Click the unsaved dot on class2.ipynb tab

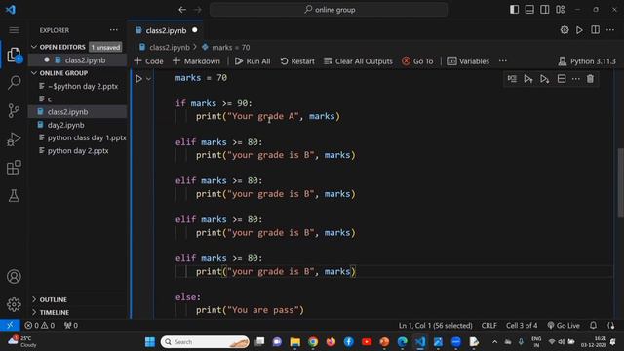point(195,30)
